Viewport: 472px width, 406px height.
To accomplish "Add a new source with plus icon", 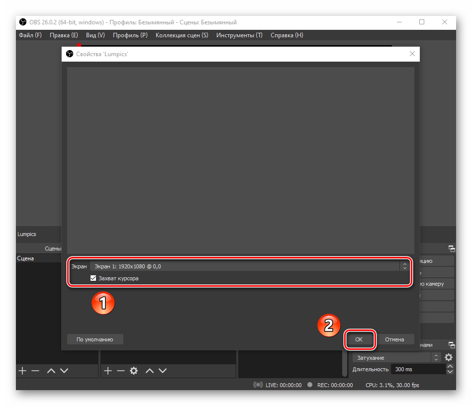I will point(107,371).
